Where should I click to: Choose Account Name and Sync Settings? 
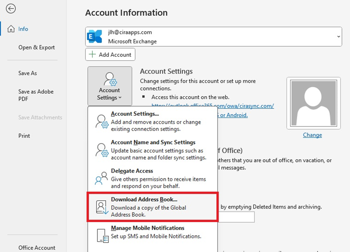pyautogui.click(x=153, y=150)
